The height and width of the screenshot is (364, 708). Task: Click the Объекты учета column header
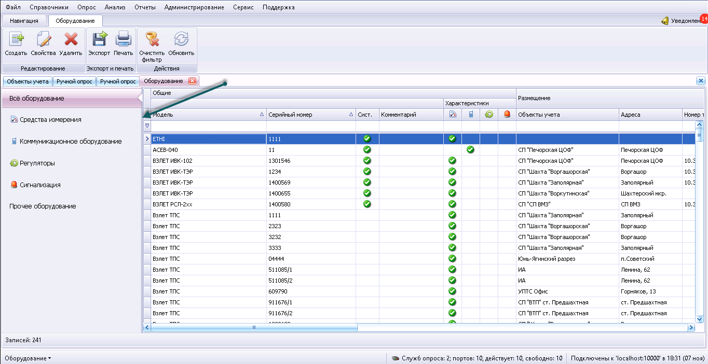(x=567, y=115)
